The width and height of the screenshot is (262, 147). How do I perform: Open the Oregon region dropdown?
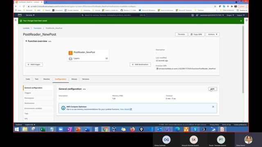[x=230, y=15]
